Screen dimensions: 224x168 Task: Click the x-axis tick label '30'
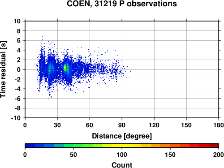coord(57,125)
